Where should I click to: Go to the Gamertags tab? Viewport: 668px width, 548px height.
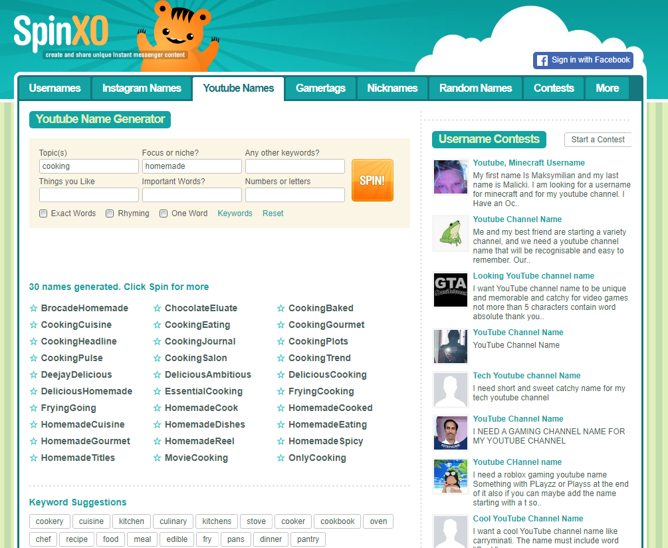320,88
